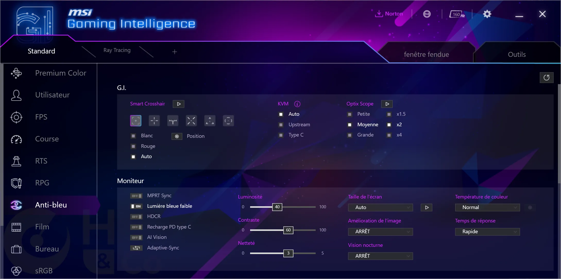Click Taille de l'écran play button
The height and width of the screenshot is (279, 561).
point(427,207)
